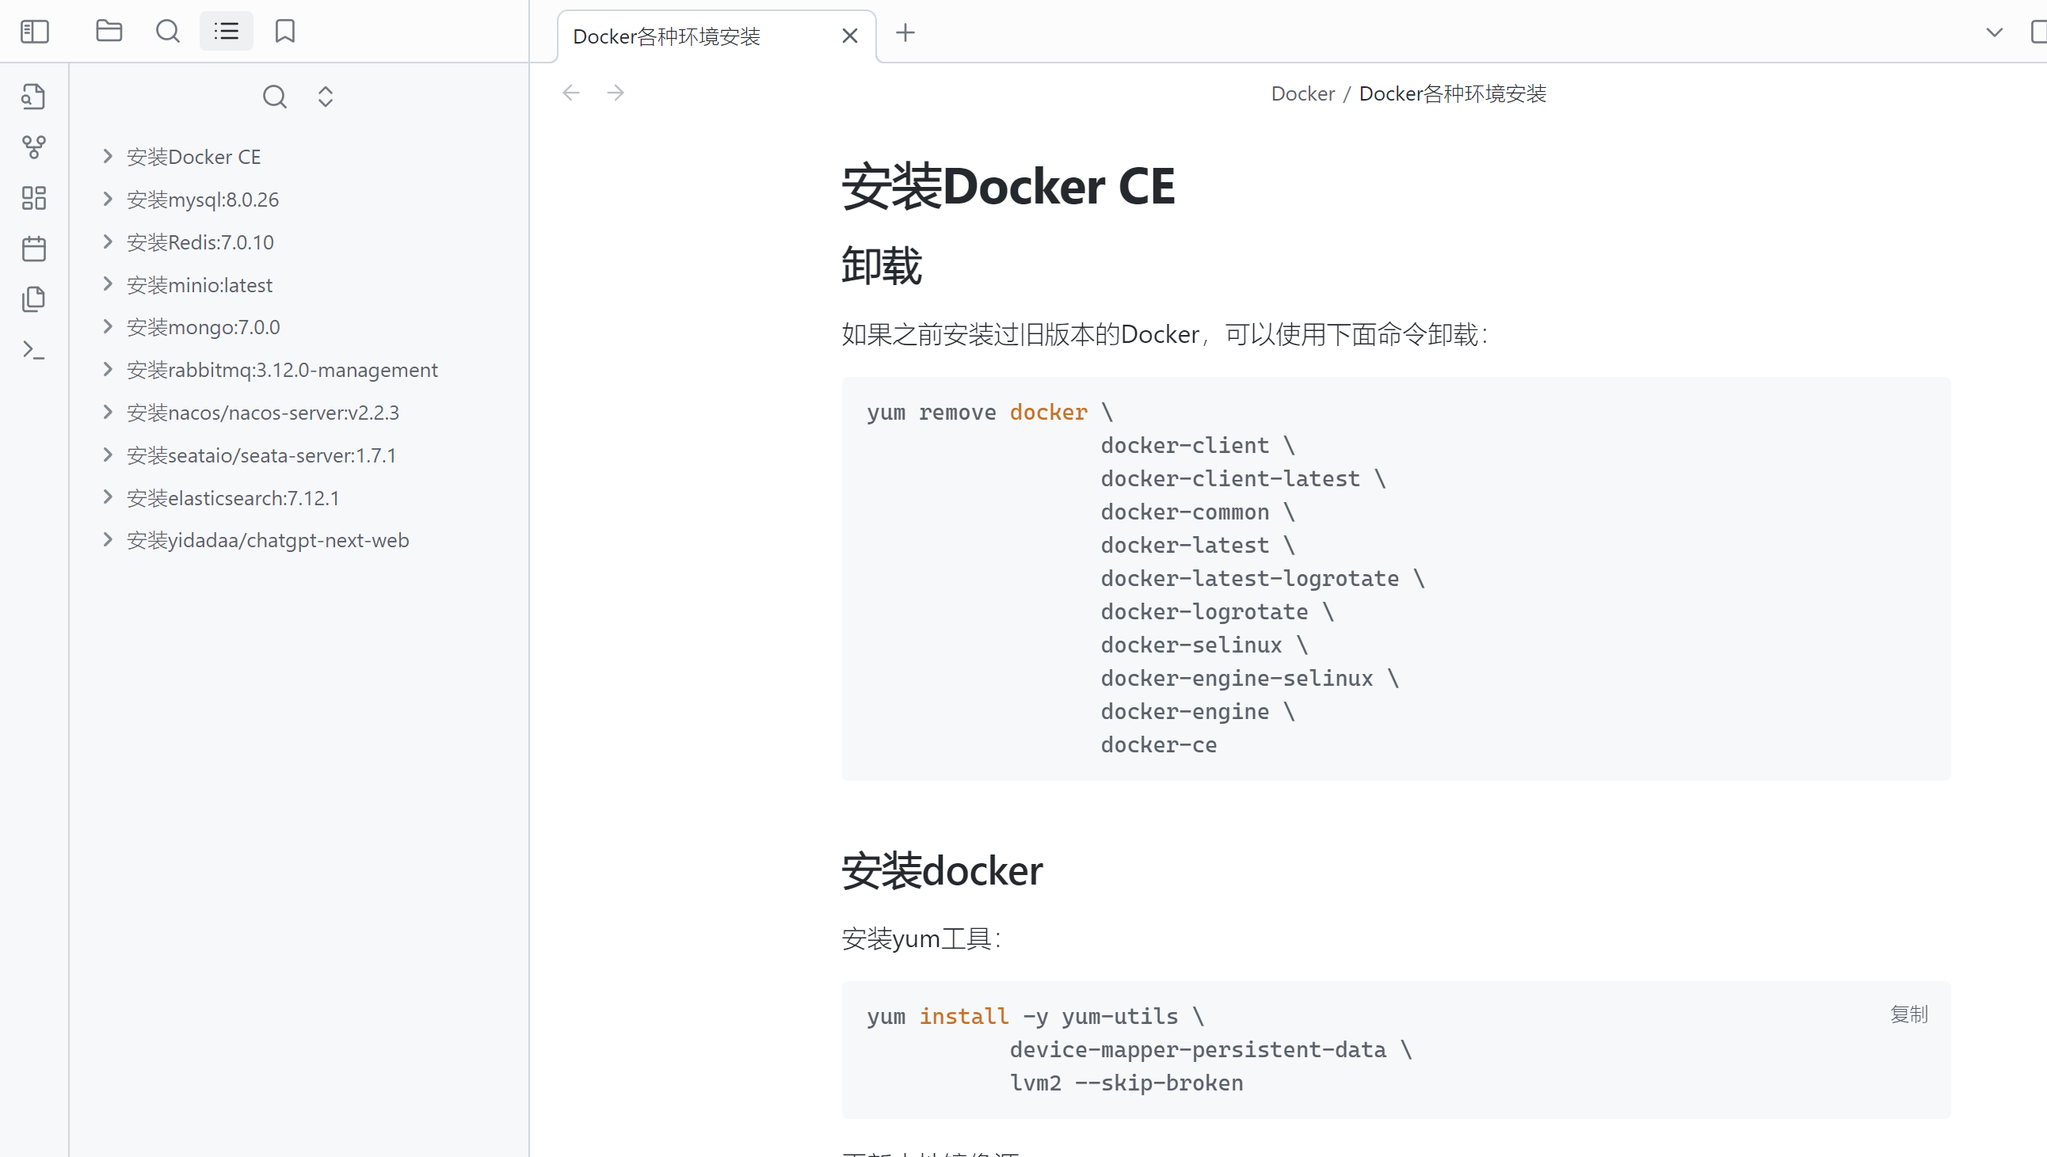Screen dimensions: 2047x1157
Task: Expand 安装elasticsearch:7.12.1 chevron
Action: 108,497
